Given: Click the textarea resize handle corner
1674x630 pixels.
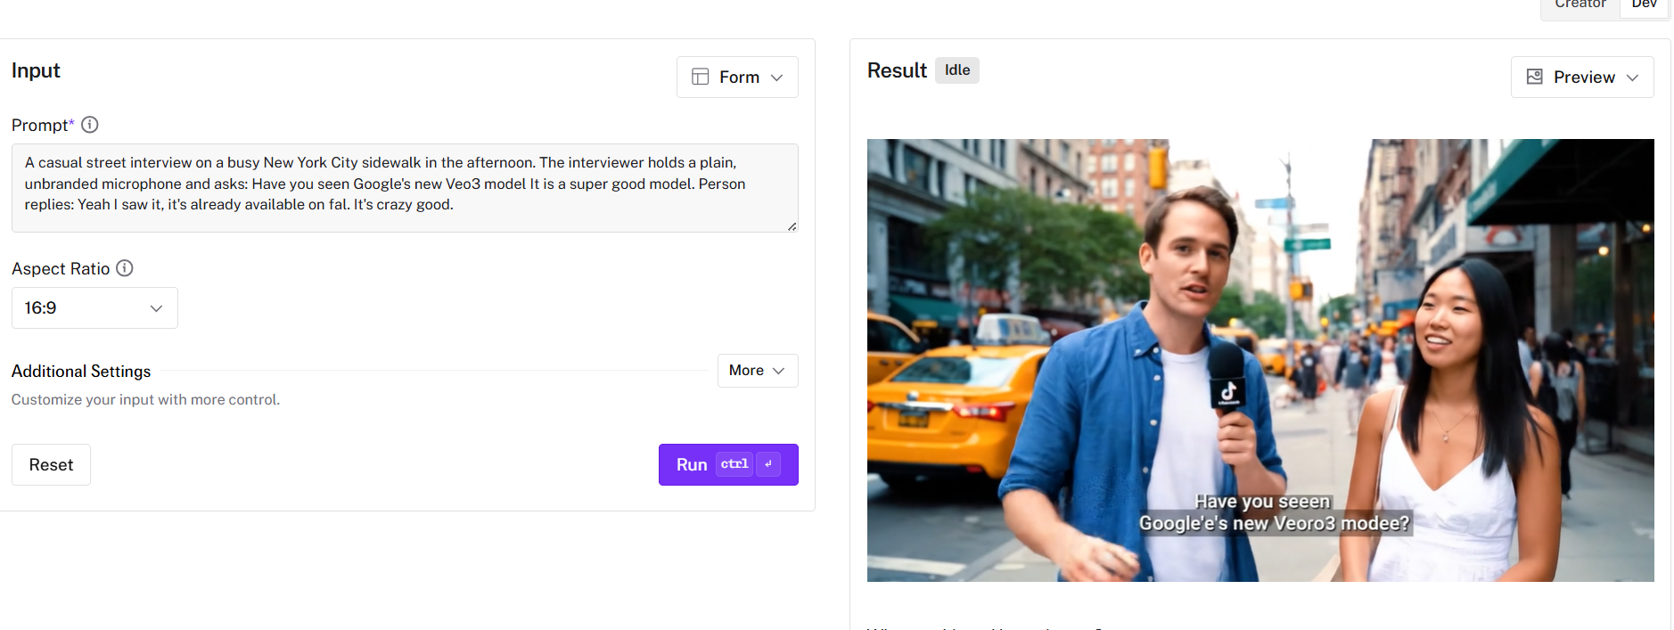Looking at the screenshot, I should coord(792,226).
